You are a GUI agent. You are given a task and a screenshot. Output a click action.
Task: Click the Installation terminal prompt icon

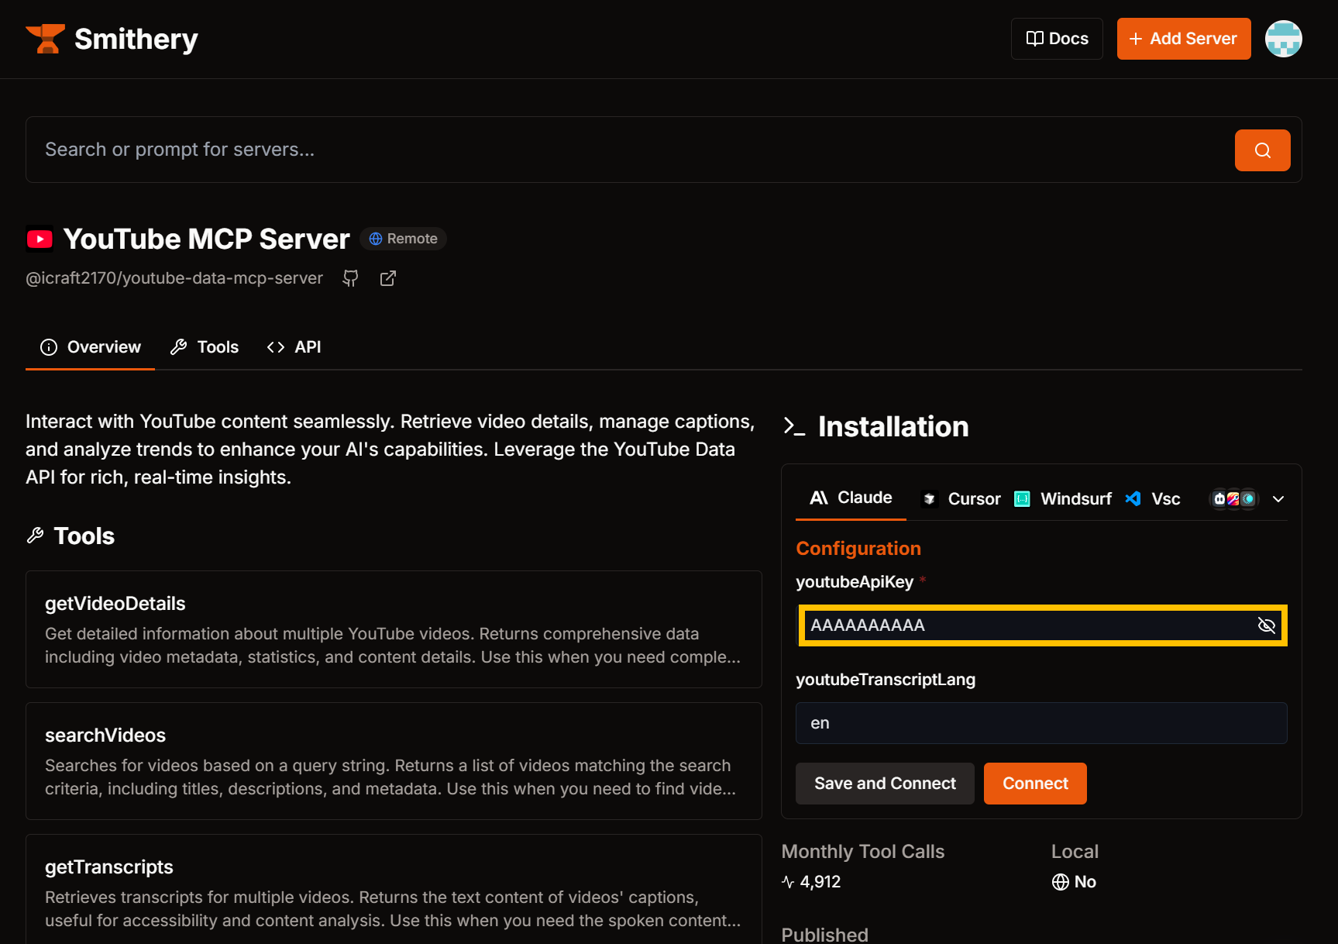(794, 426)
